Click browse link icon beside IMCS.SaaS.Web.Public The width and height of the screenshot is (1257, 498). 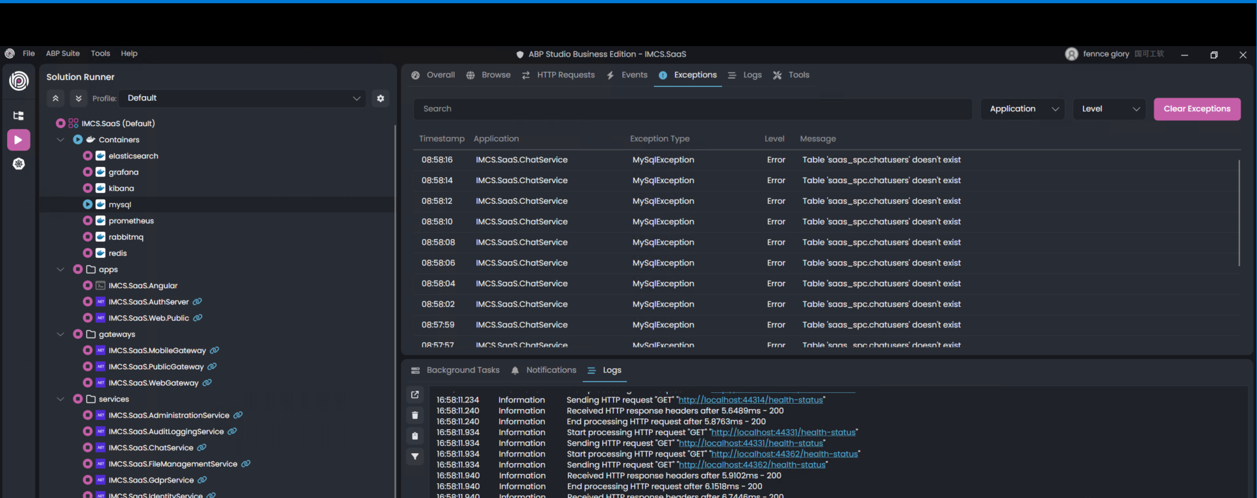pyautogui.click(x=198, y=317)
